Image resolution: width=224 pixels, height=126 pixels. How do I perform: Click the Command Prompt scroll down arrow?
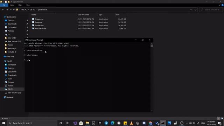pos(152,111)
